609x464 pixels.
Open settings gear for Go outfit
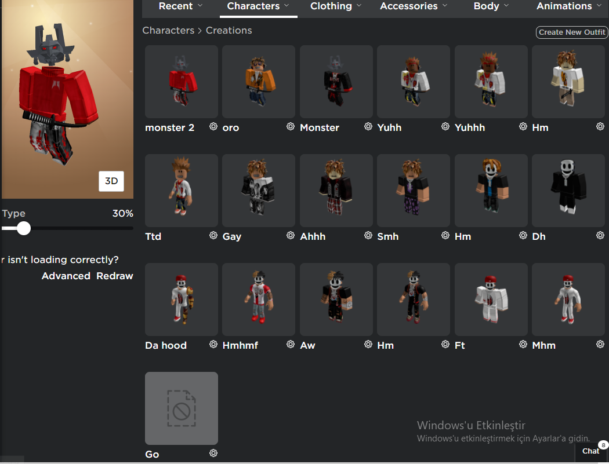click(x=213, y=453)
